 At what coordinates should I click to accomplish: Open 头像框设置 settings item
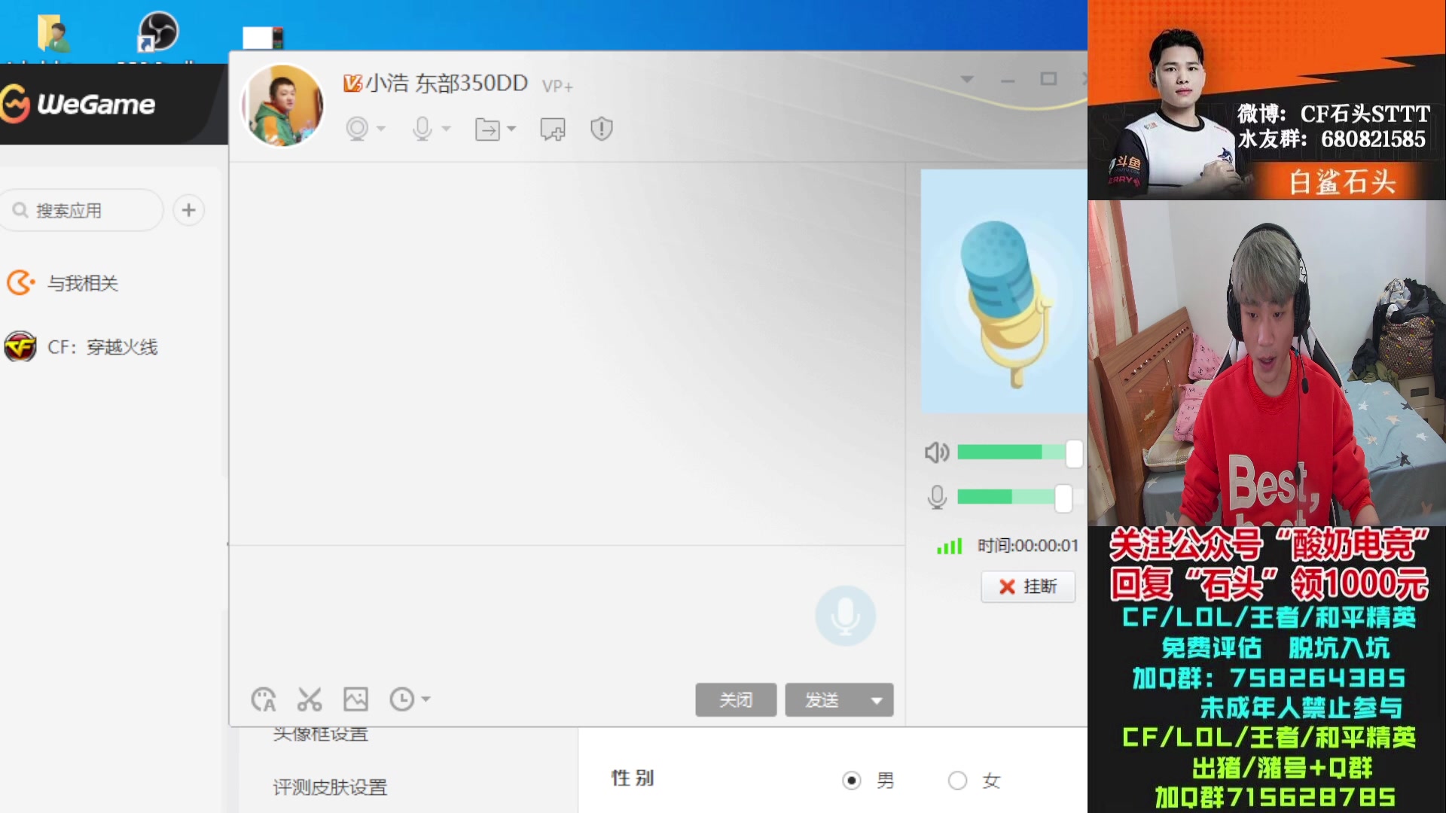[321, 733]
